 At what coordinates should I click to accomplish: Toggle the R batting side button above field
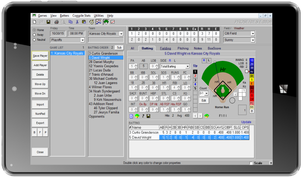pyautogui.click(x=204, y=61)
